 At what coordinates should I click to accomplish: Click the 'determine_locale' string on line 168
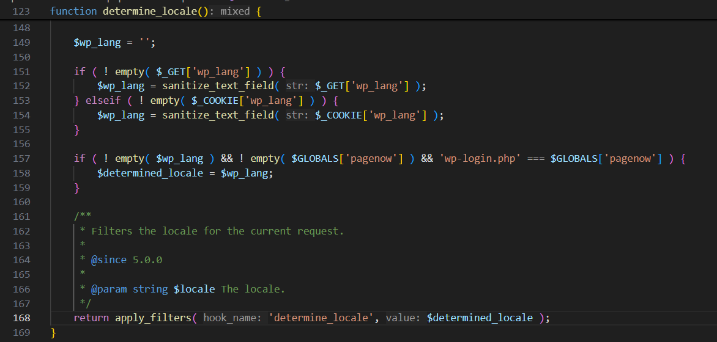pyautogui.click(x=321, y=318)
